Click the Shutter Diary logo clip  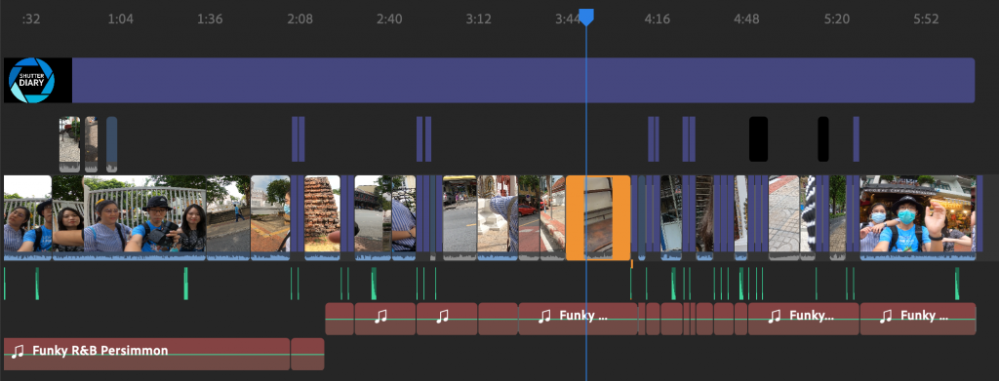point(38,80)
